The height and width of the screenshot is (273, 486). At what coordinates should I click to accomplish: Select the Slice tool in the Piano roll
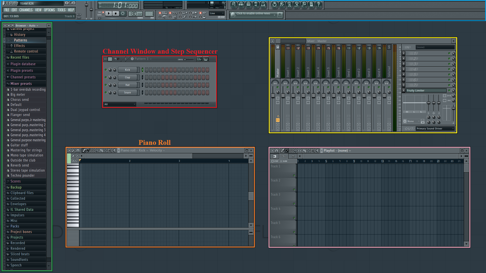click(101, 150)
